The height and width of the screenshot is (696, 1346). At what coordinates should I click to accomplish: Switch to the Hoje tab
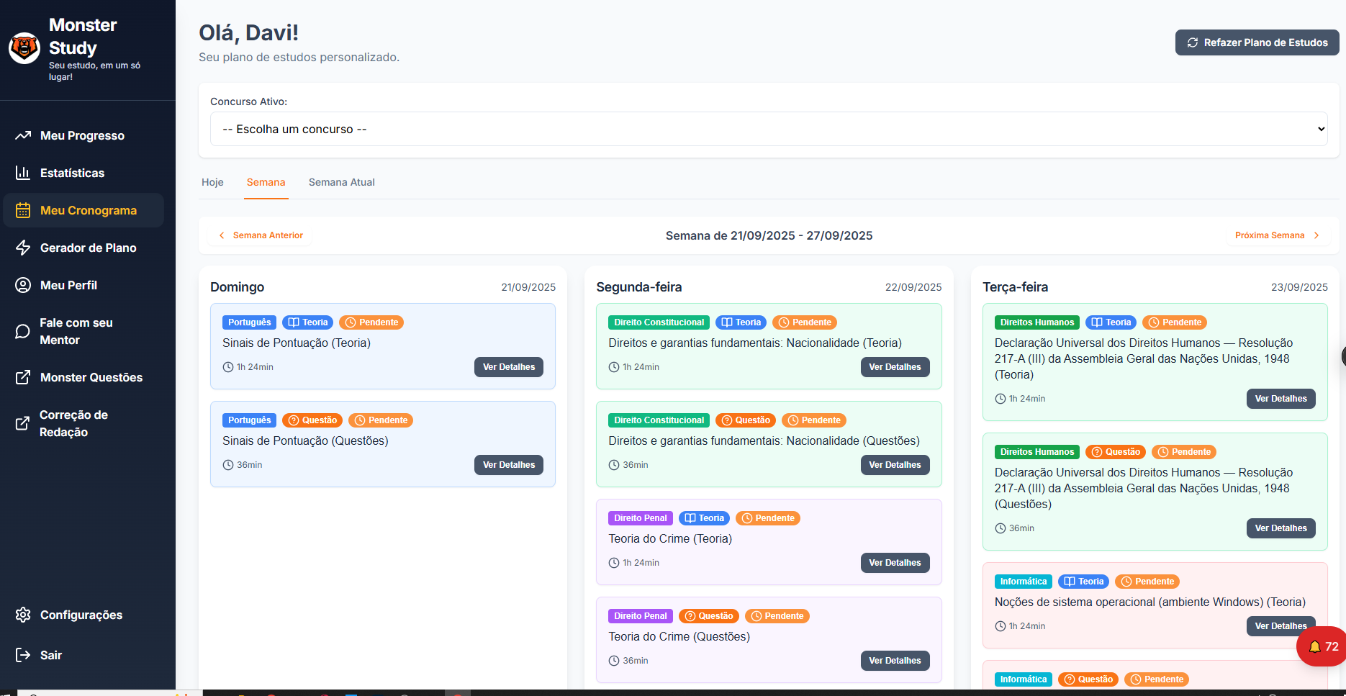point(212,182)
